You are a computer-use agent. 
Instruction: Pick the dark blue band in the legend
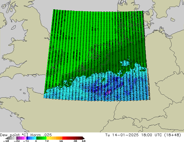(27, 138)
